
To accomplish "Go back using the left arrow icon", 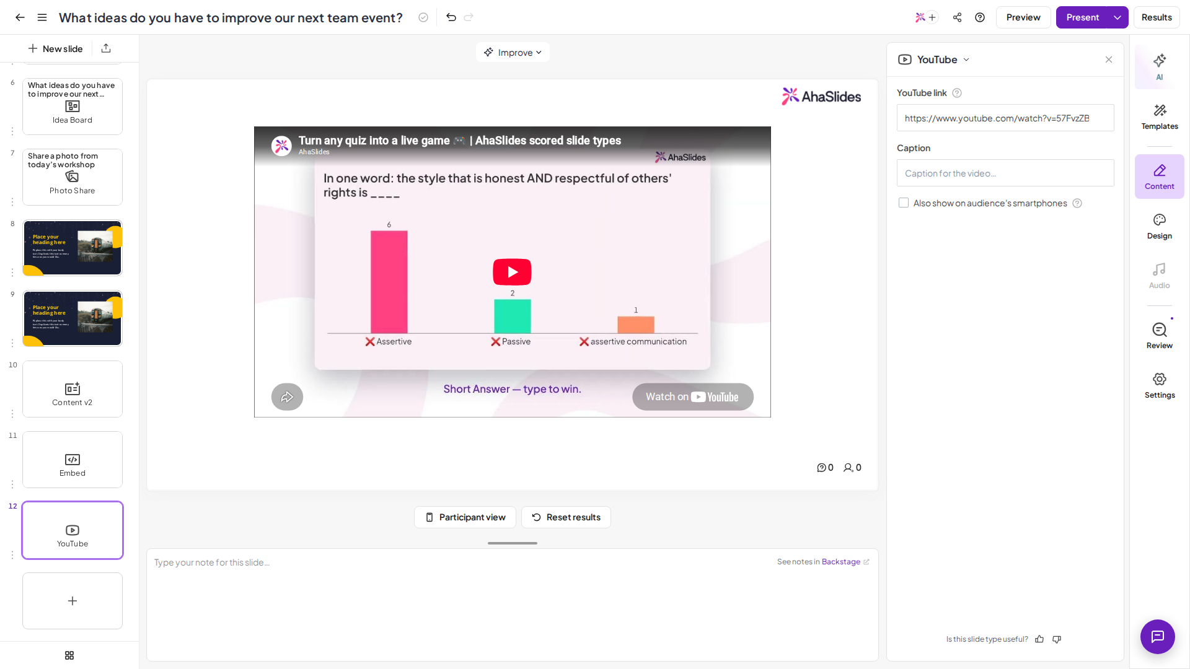I will pyautogui.click(x=20, y=17).
